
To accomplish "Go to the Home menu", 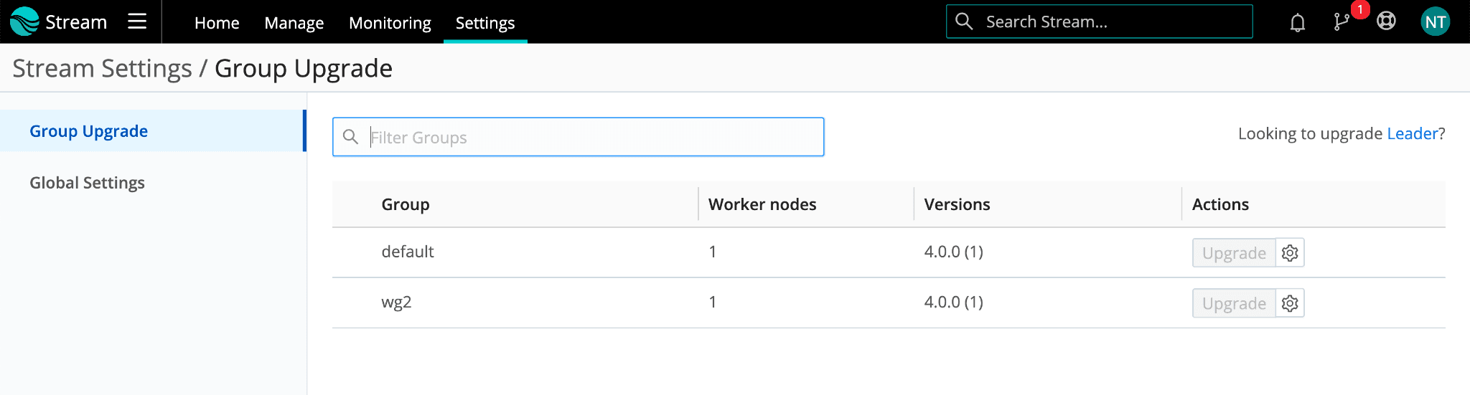I will pyautogui.click(x=217, y=23).
